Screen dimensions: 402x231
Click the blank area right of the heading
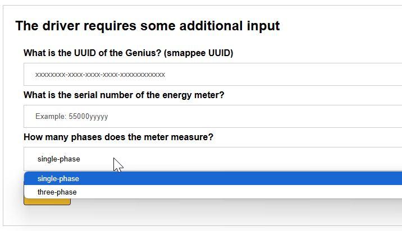(x=342, y=26)
